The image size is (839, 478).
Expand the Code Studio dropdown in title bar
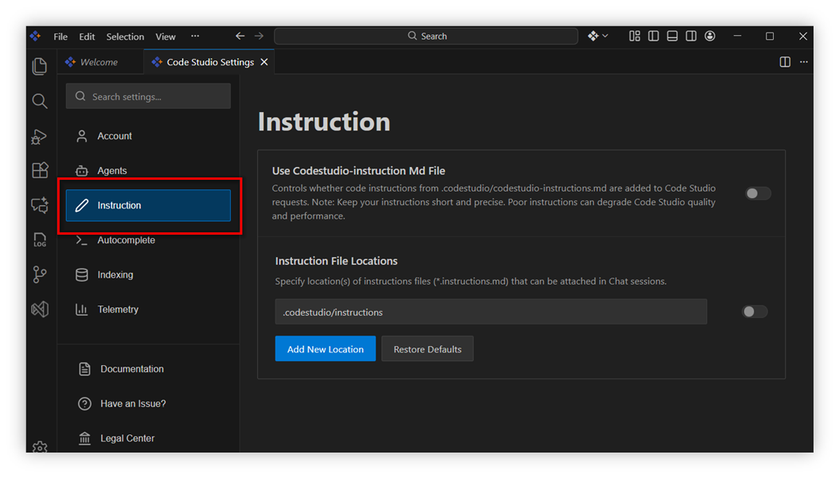tap(598, 37)
